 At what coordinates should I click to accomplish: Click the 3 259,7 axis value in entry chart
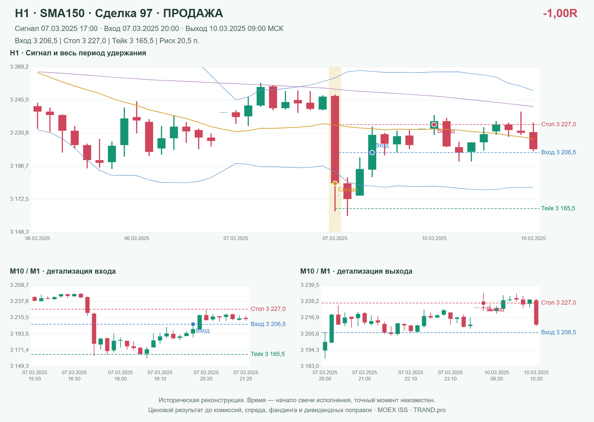(19, 285)
